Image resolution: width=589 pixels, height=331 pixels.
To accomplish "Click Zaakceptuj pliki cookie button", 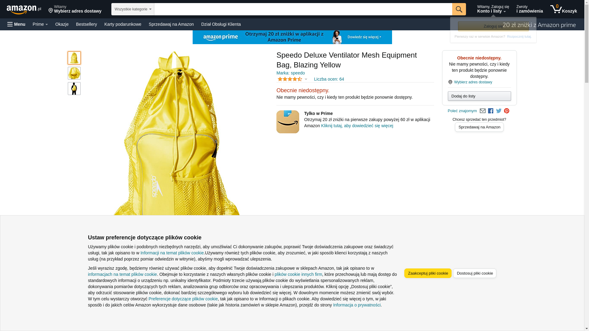I will (x=428, y=273).
